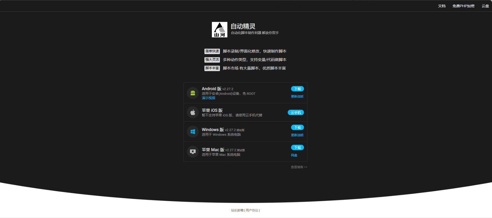This screenshot has width=492, height=218.
Task: Open the 查看博客 >> link
Action: coord(299,167)
